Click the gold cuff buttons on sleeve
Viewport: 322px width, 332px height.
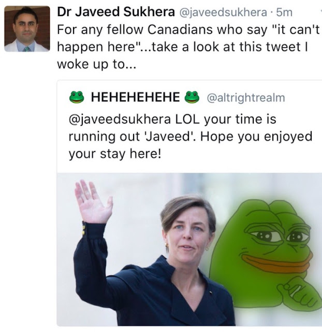click(x=84, y=230)
